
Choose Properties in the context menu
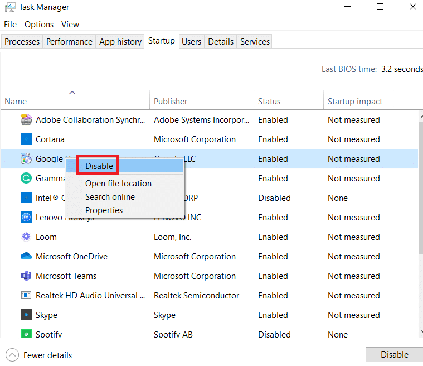pos(125,210)
